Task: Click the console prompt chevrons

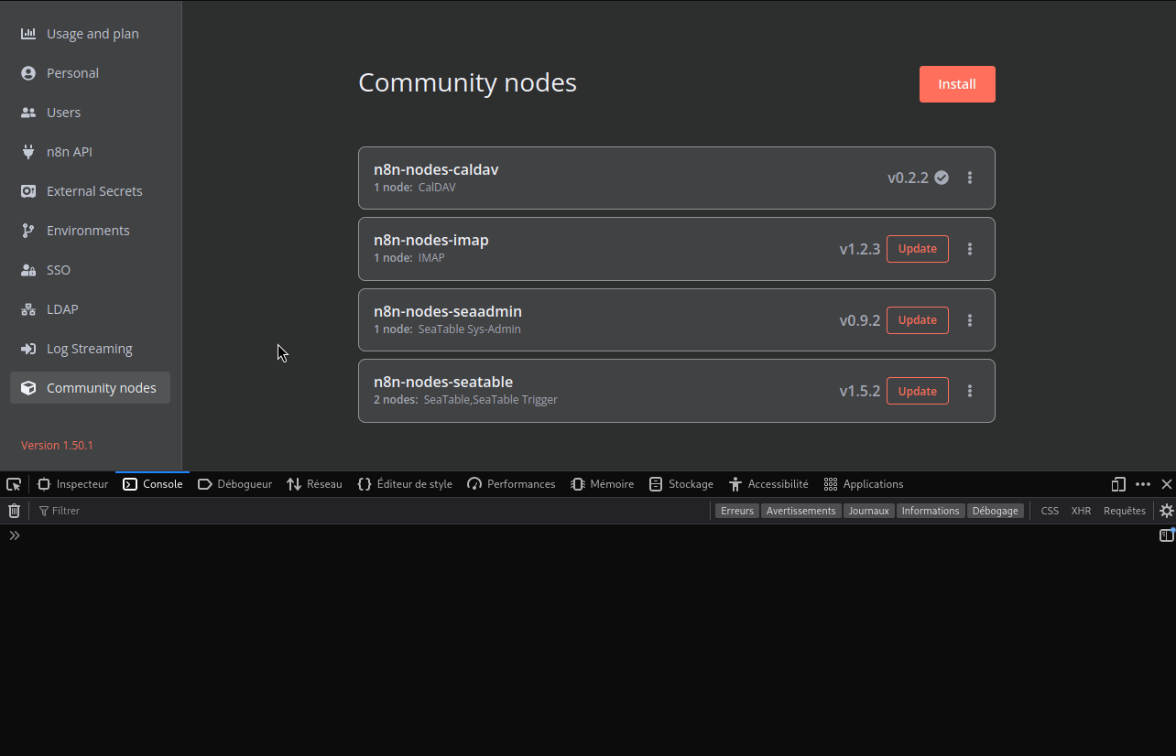Action: pyautogui.click(x=15, y=535)
